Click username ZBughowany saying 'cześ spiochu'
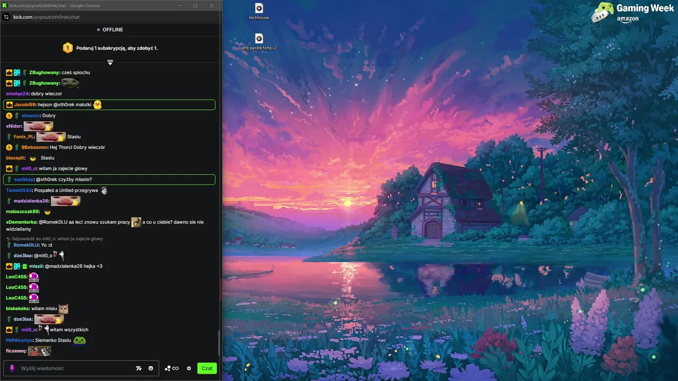Image resolution: width=678 pixels, height=381 pixels. (x=44, y=72)
